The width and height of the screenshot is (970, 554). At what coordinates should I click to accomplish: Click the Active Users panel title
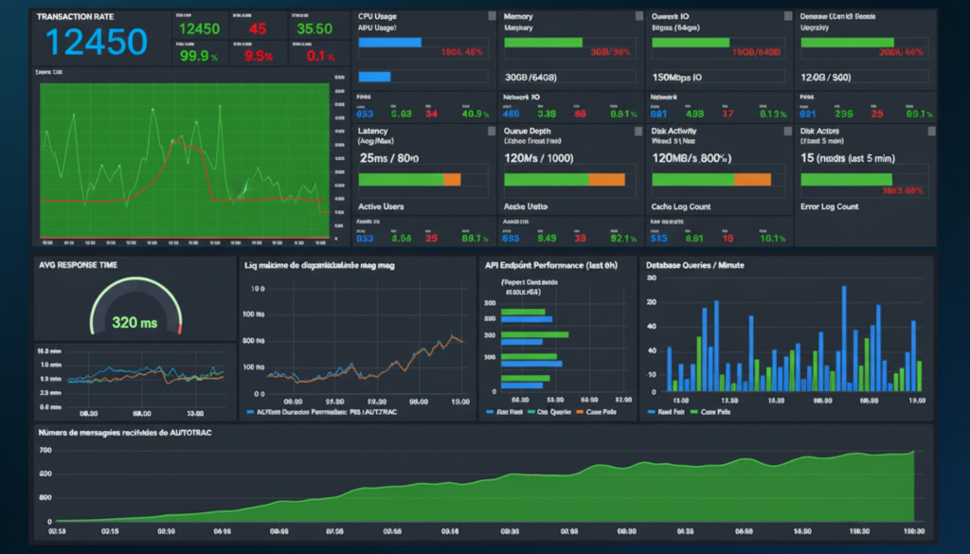pyautogui.click(x=382, y=206)
